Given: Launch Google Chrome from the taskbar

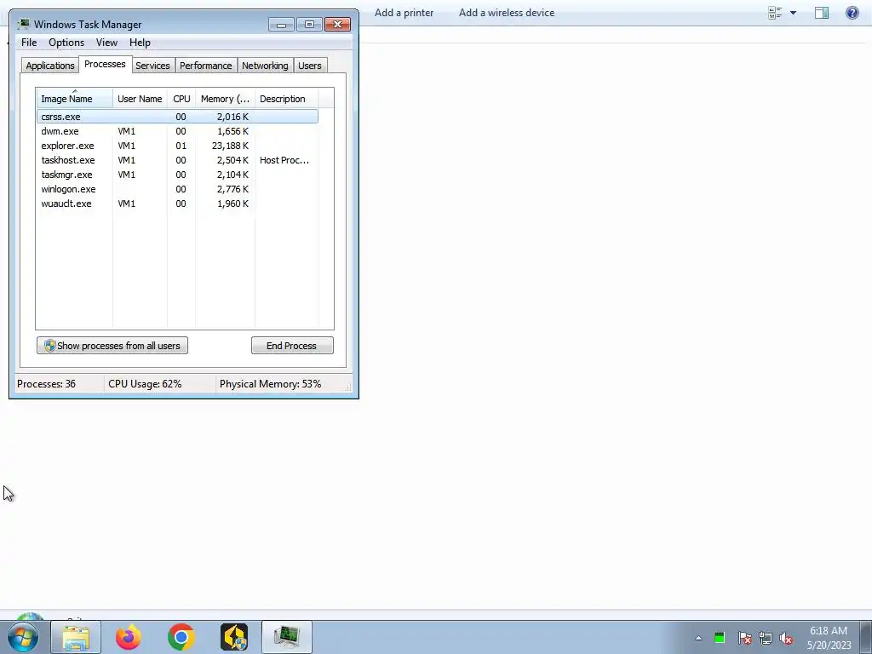Looking at the screenshot, I should tap(181, 637).
